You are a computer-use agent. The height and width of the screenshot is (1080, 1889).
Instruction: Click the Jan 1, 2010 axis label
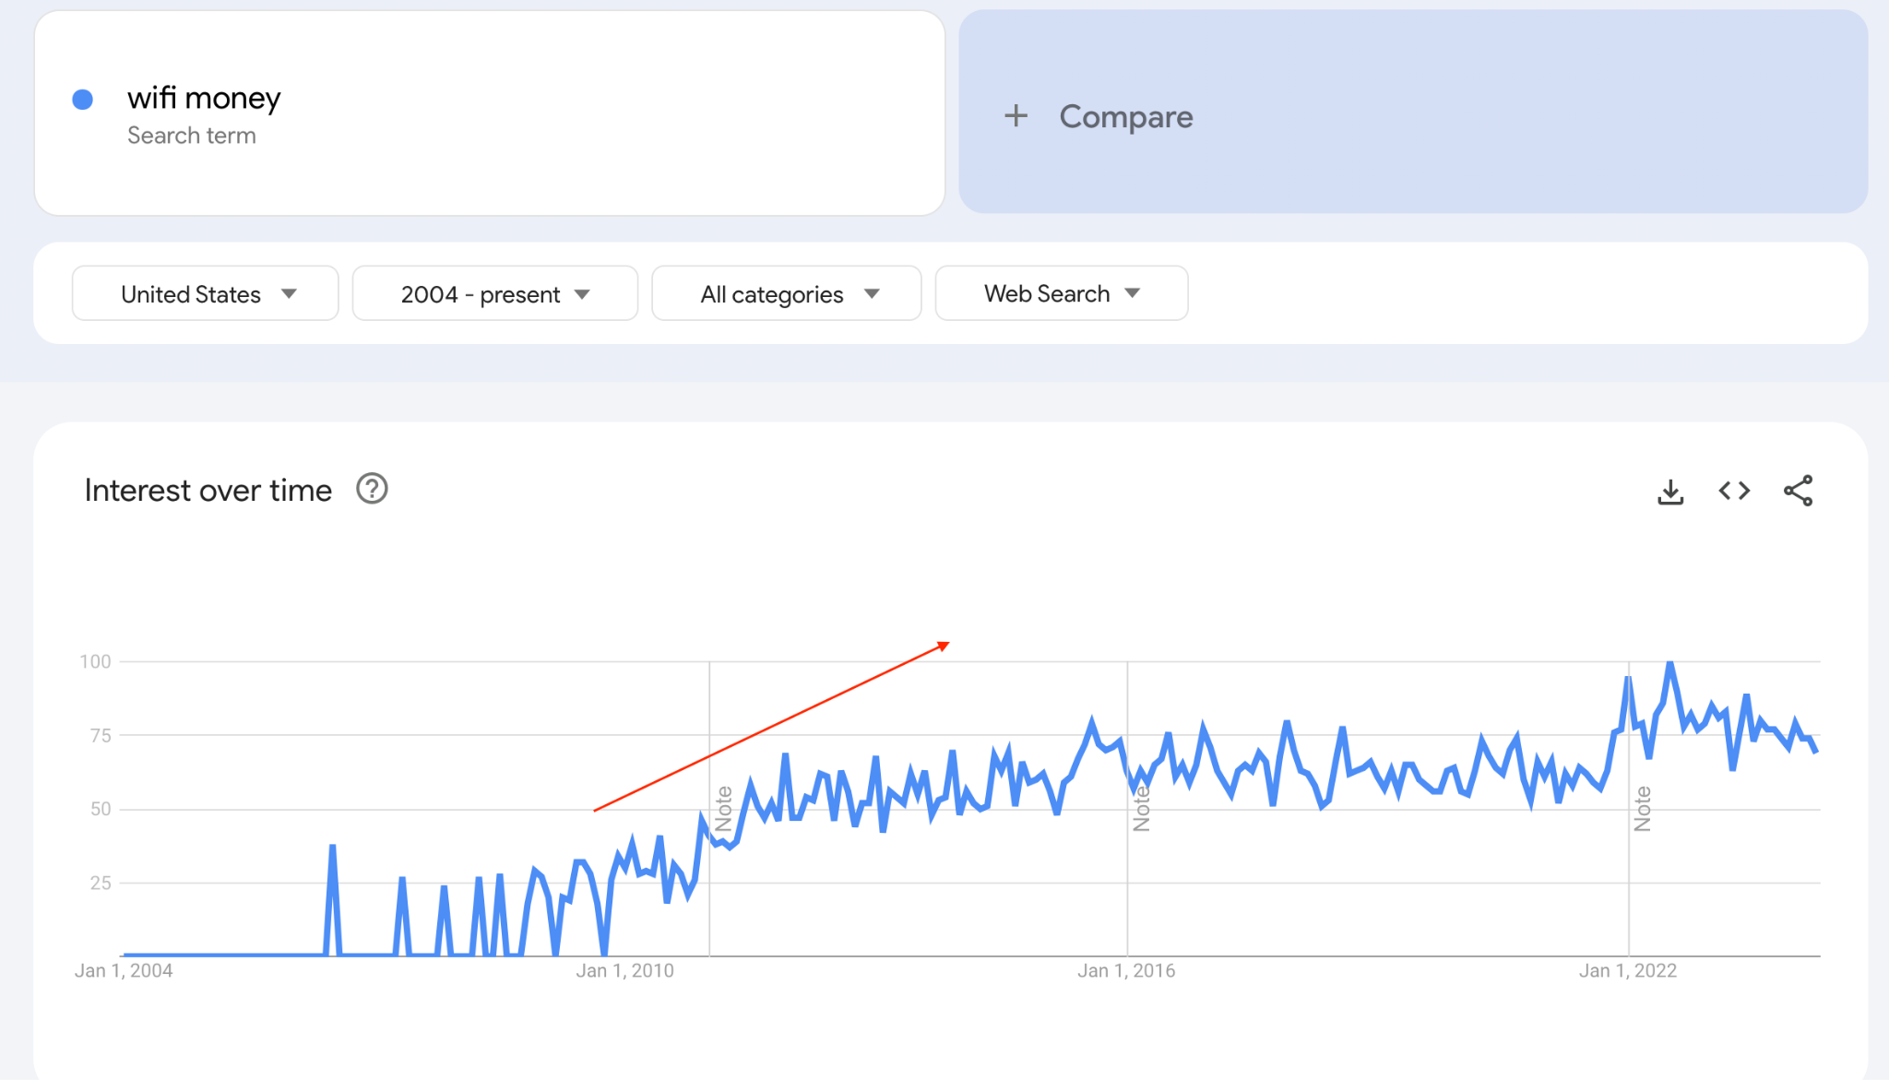point(624,970)
